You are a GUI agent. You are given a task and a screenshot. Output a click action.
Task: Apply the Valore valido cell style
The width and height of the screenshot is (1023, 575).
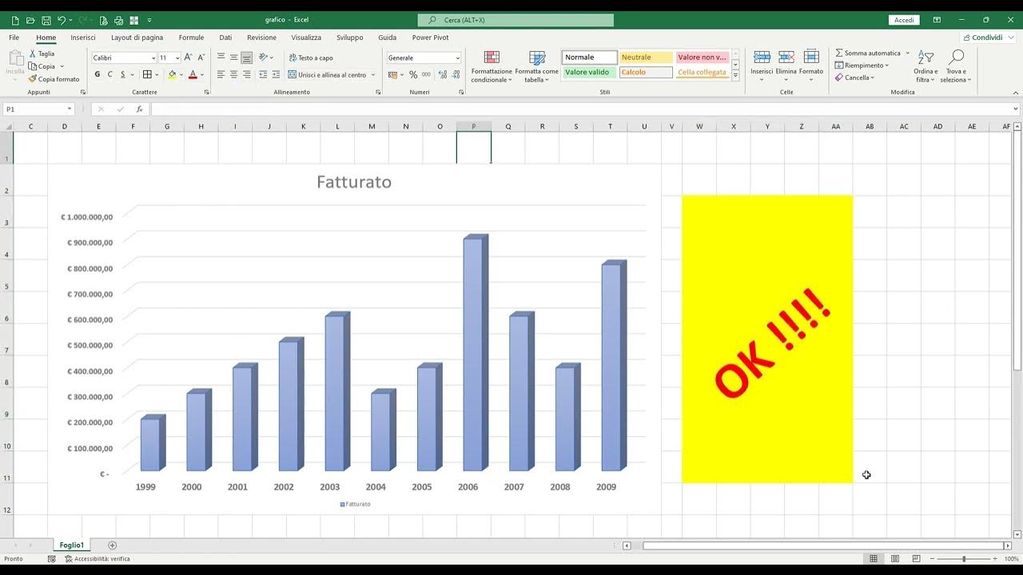tap(590, 72)
